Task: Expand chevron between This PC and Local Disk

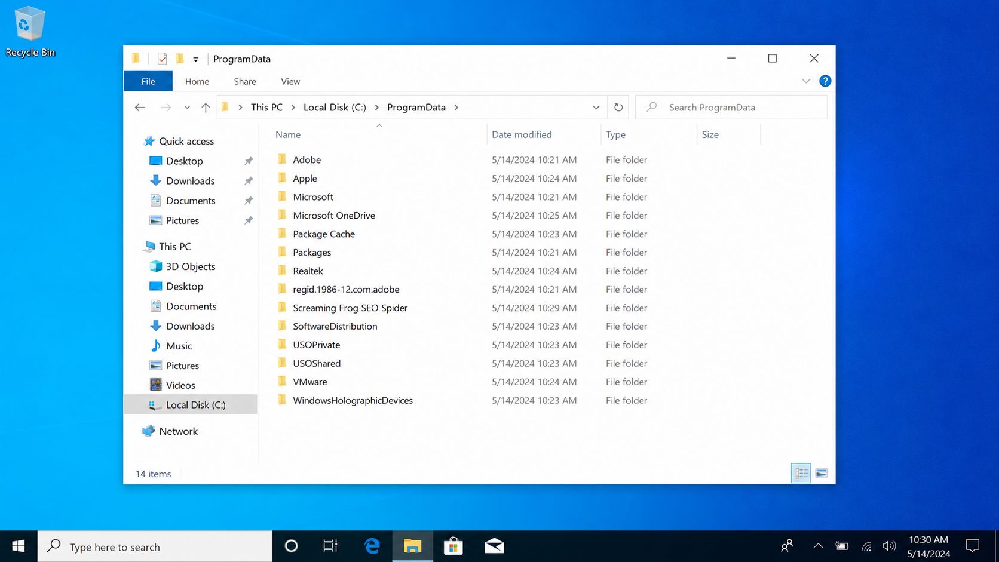Action: [293, 108]
